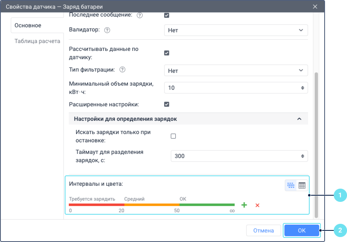The height and width of the screenshot is (242, 347).
Task: Add a new color interval
Action: pyautogui.click(x=244, y=205)
